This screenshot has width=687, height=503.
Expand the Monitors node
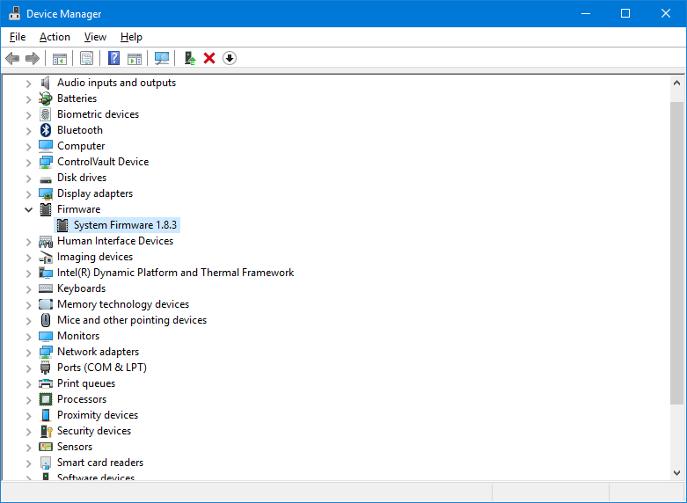pos(28,337)
